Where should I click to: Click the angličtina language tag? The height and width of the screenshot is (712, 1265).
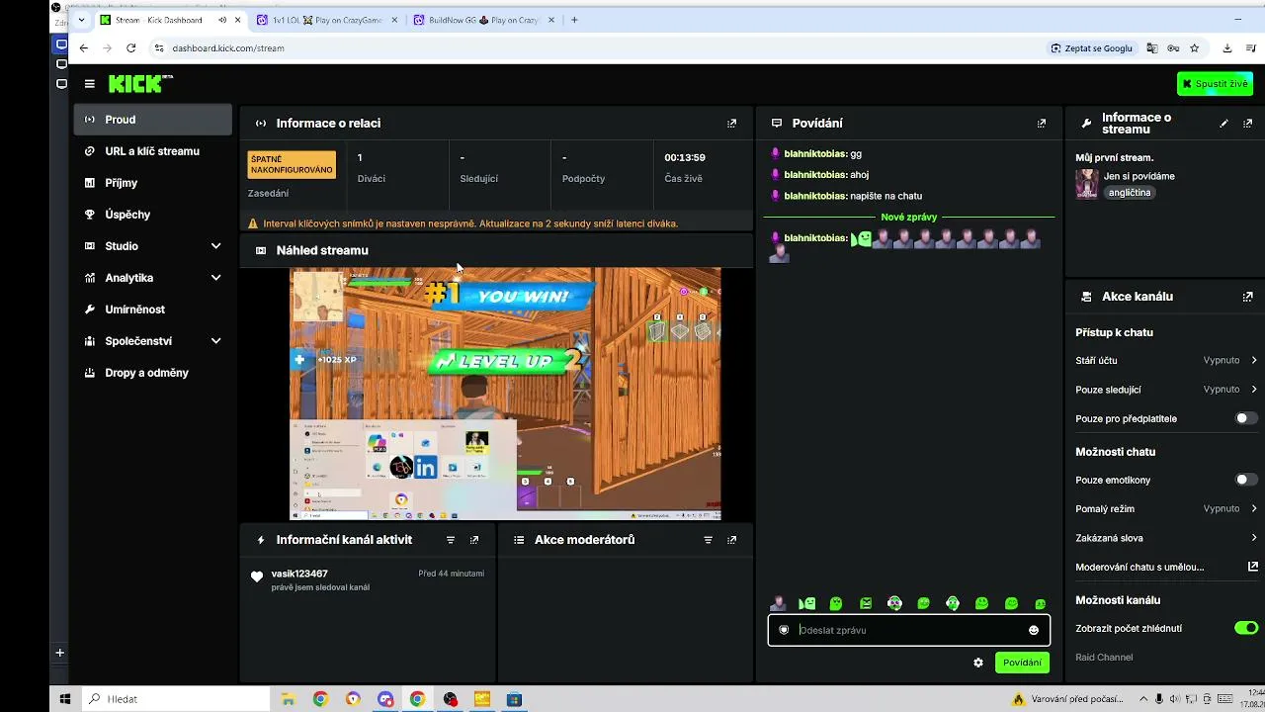point(1130,193)
